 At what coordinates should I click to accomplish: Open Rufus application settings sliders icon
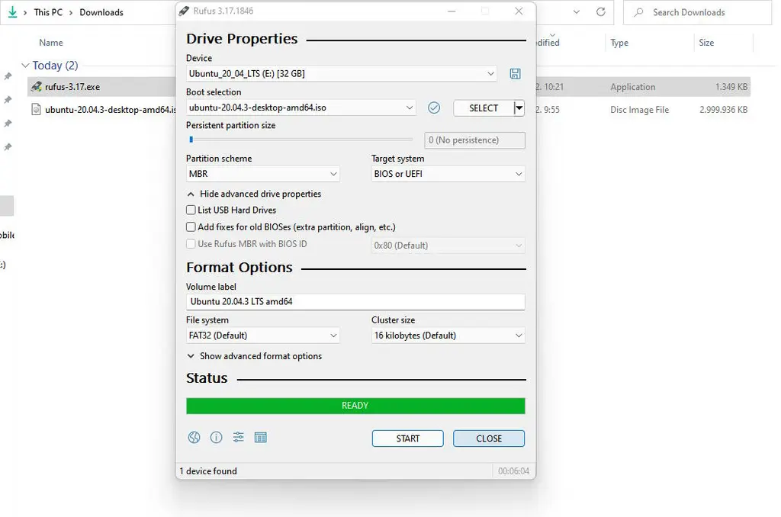click(x=238, y=437)
